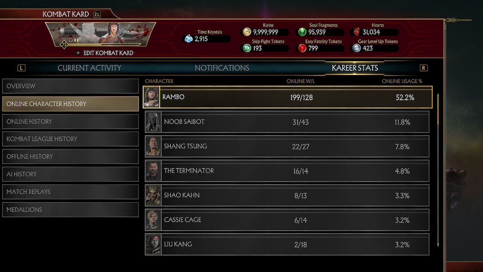Screen dimensions: 483x272
Task: Click the Easy Fatality Tokens icon
Action: (302, 48)
